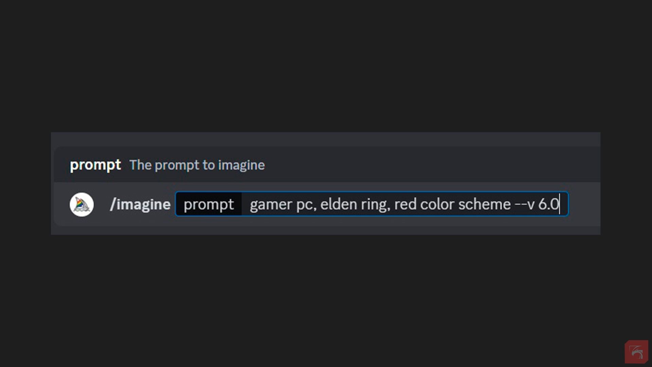Click the word 'ring' in the prompt
The image size is (652, 367).
(x=375, y=205)
